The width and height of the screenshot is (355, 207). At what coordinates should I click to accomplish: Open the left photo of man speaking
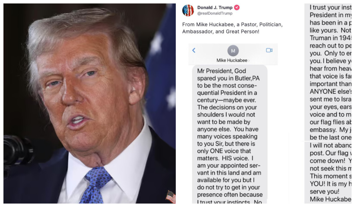click(90, 103)
